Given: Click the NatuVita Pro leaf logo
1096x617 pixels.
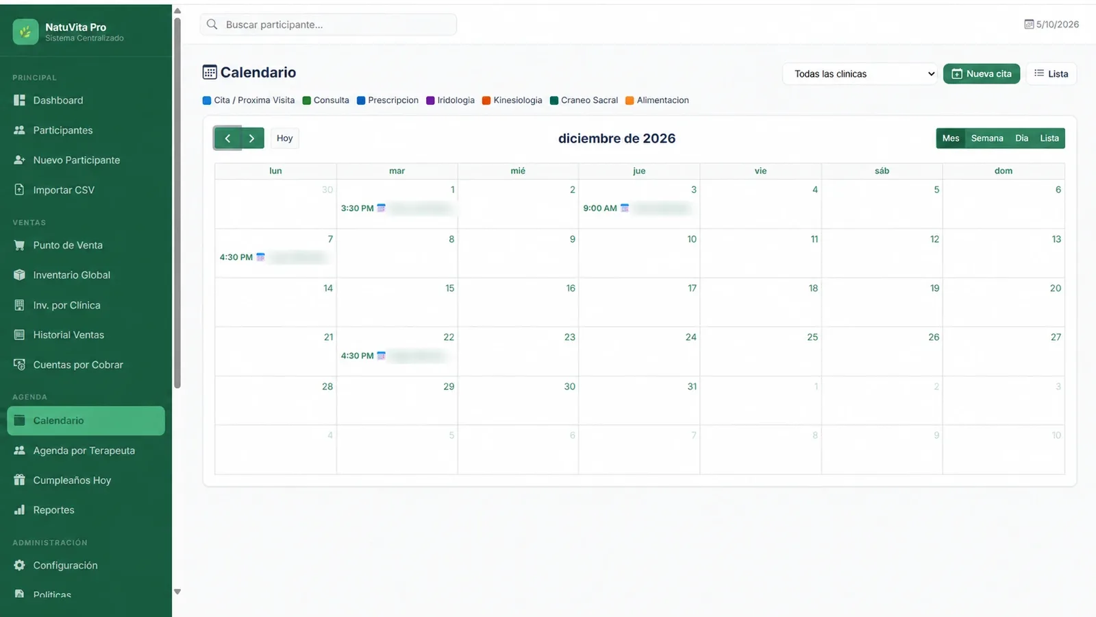Looking at the screenshot, I should click(25, 32).
